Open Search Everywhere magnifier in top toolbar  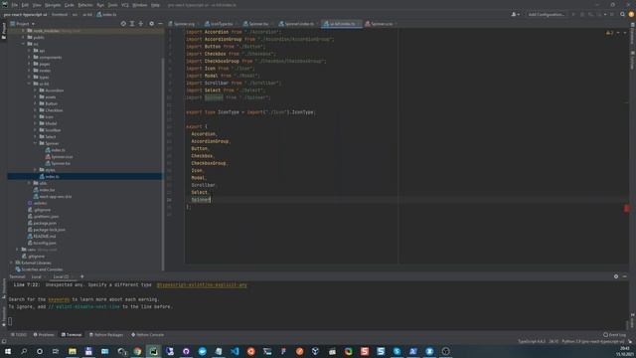pyautogui.click(x=622, y=14)
